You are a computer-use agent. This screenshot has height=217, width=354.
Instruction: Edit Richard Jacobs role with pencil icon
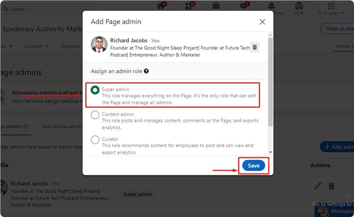pyautogui.click(x=318, y=186)
